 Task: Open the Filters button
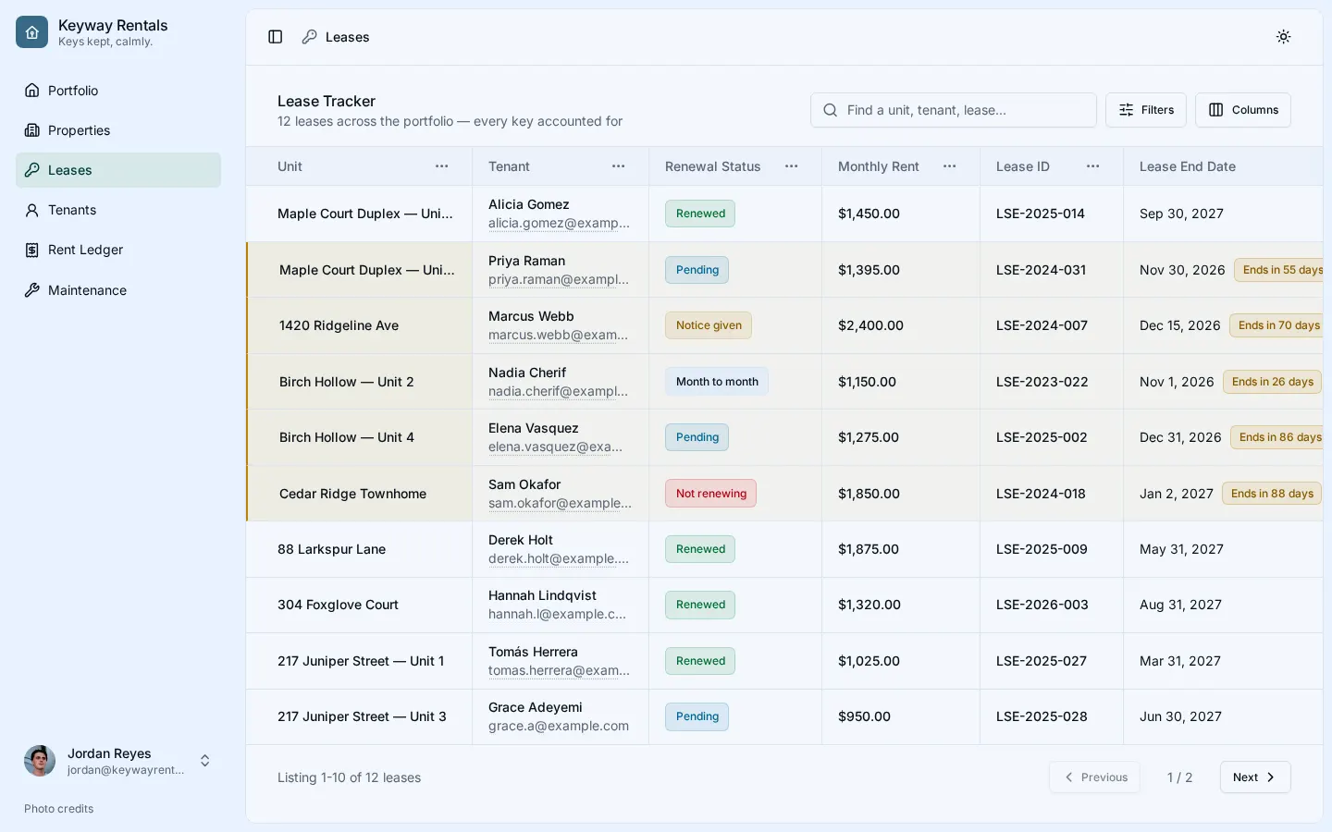click(x=1146, y=110)
